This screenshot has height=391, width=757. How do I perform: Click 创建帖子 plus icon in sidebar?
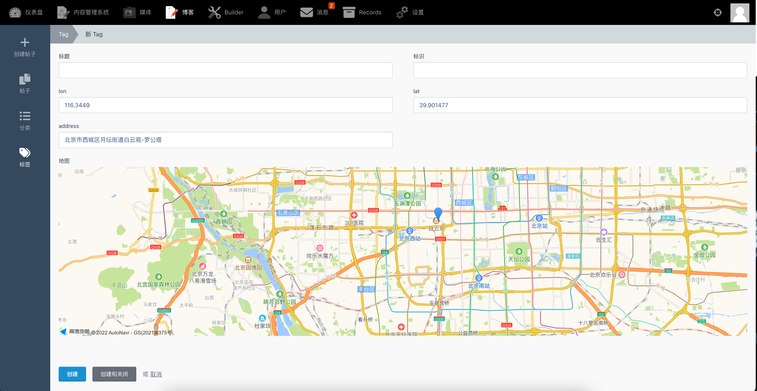coord(25,42)
